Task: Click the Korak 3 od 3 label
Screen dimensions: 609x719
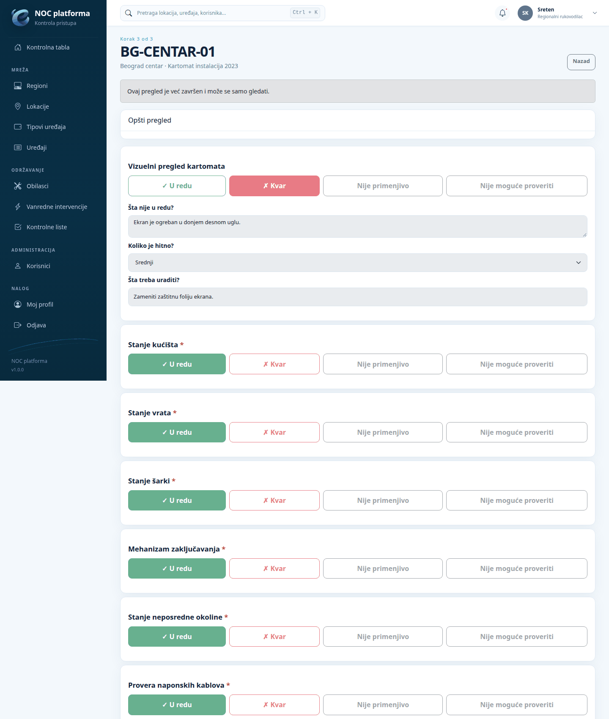Action: pos(137,39)
